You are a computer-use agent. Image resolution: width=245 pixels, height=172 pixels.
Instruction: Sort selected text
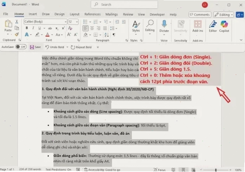click(x=107, y=35)
